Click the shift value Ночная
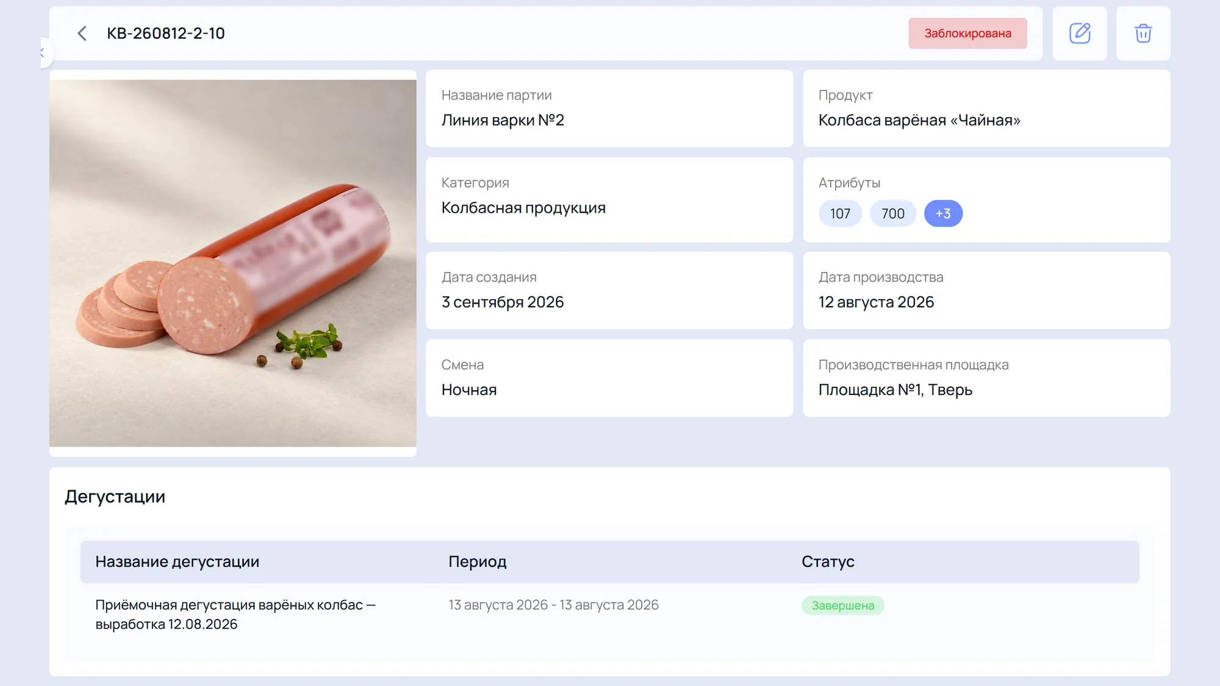This screenshot has width=1220, height=686. click(469, 390)
